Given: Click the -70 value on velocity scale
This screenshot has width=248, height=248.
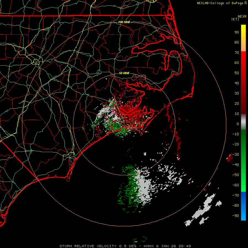Looking at the screenshot, I should point(236,195).
